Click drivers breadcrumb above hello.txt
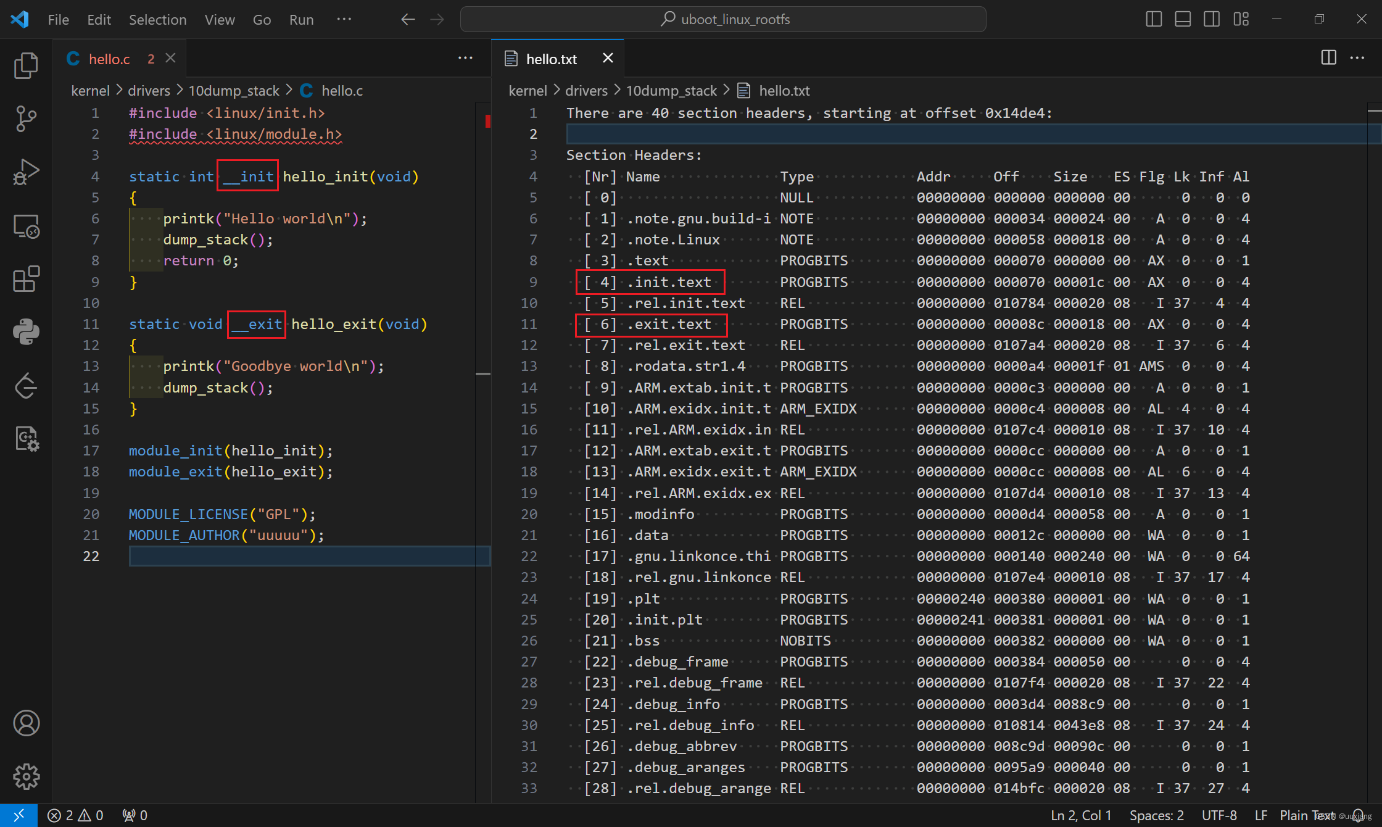 [586, 91]
